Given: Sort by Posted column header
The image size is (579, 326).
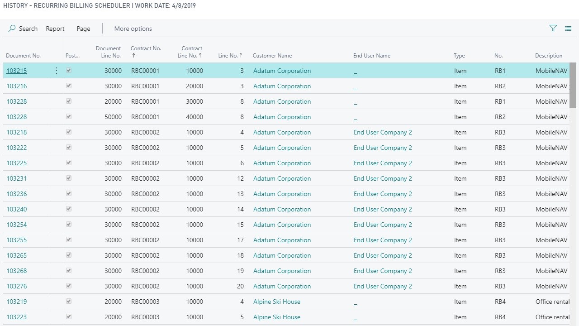Looking at the screenshot, I should [x=72, y=56].
